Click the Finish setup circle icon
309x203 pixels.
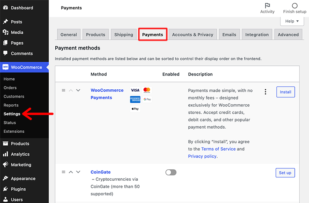(295, 6)
